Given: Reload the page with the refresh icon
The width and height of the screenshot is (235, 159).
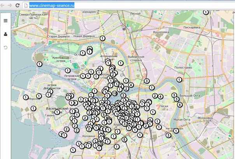Looking at the screenshot, I should click(18, 5).
